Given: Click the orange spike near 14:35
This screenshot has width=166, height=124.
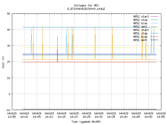Looking at the screenshot, I should coord(113,43).
